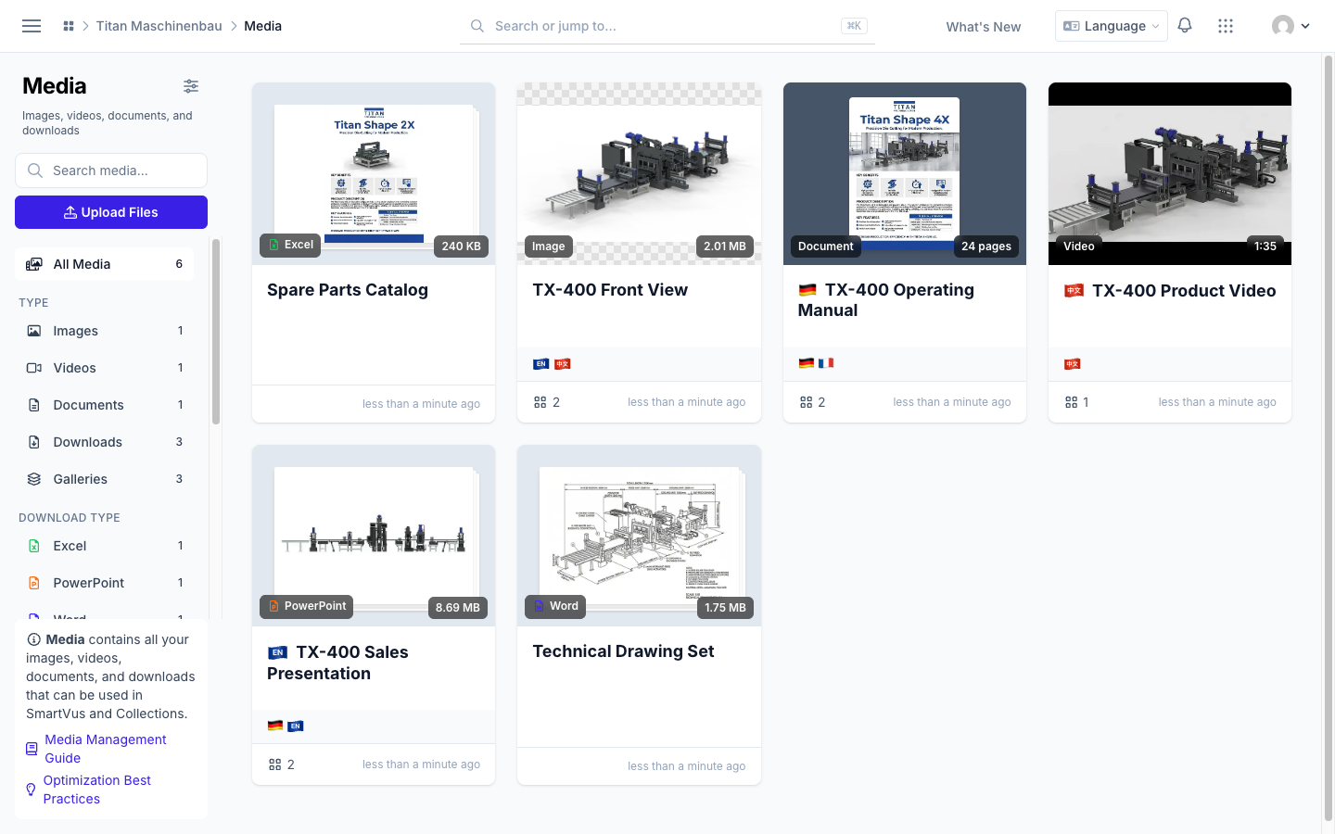
Task: Click the Spare Parts Catalog title
Action: [x=348, y=290]
